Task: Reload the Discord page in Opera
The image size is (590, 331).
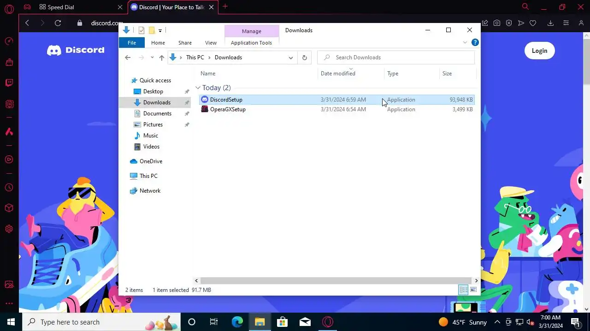Action: coord(58,23)
